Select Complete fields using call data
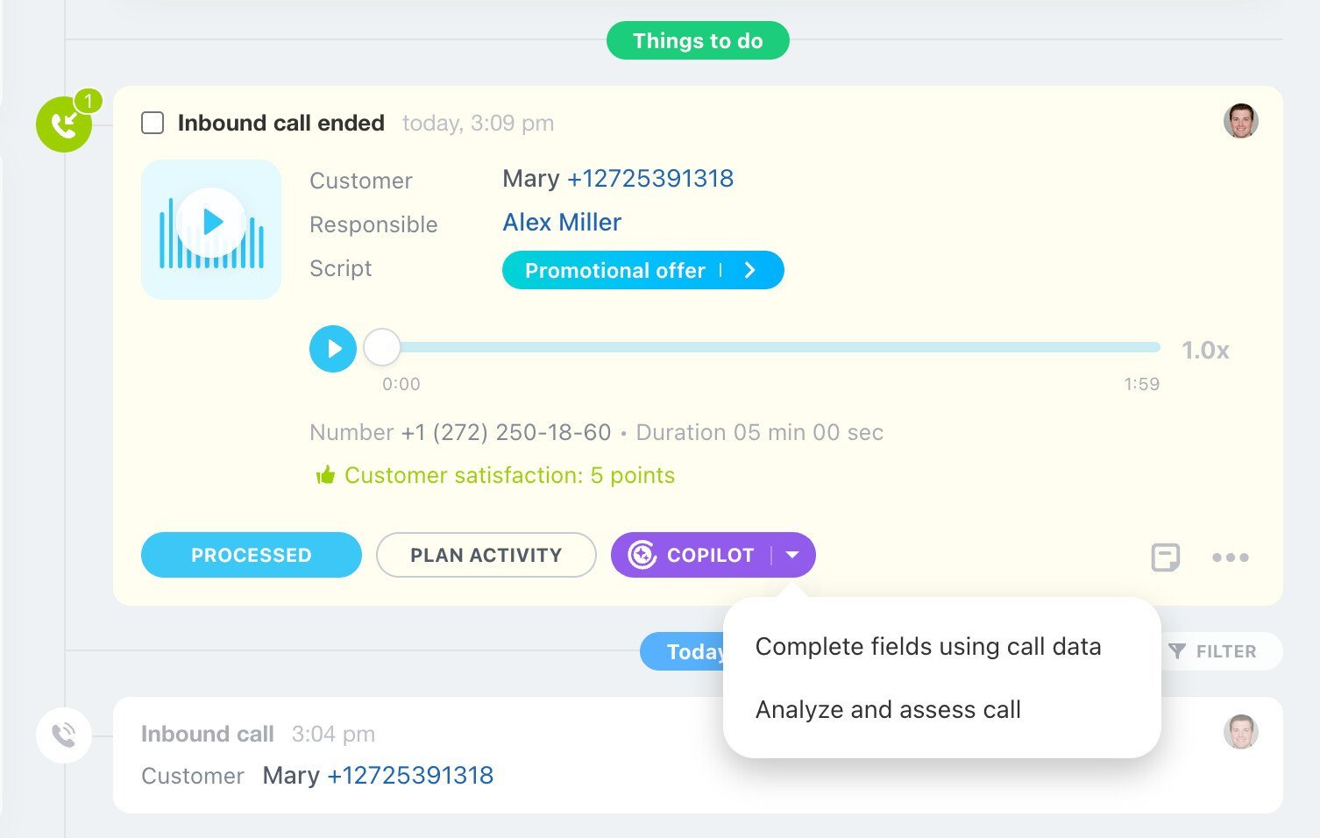This screenshot has height=838, width=1320. pyautogui.click(x=927, y=647)
